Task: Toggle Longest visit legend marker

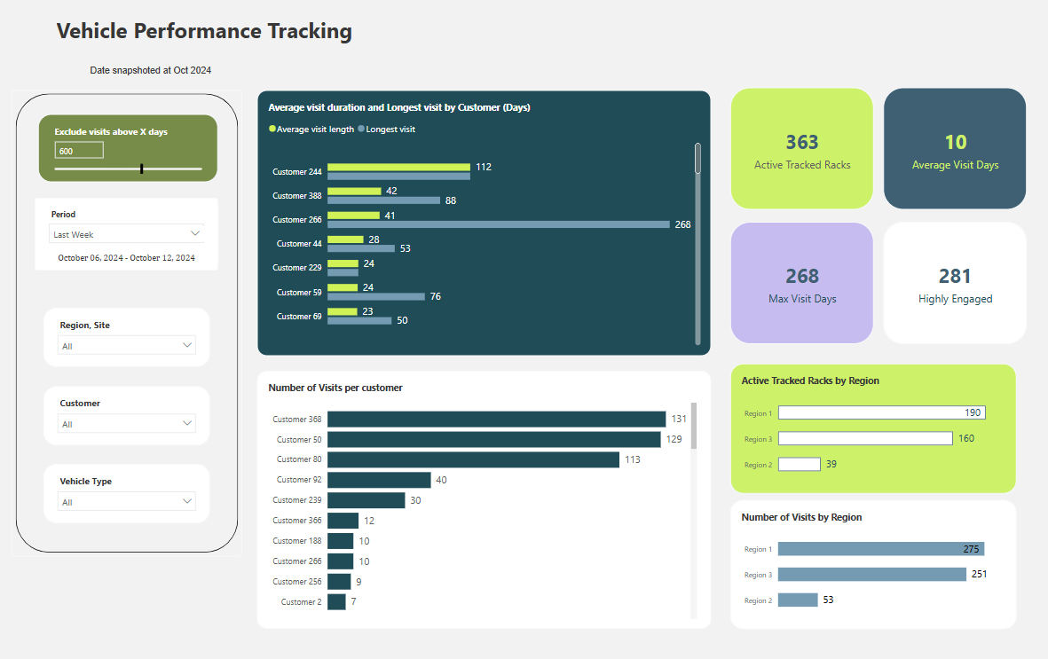Action: [361, 129]
